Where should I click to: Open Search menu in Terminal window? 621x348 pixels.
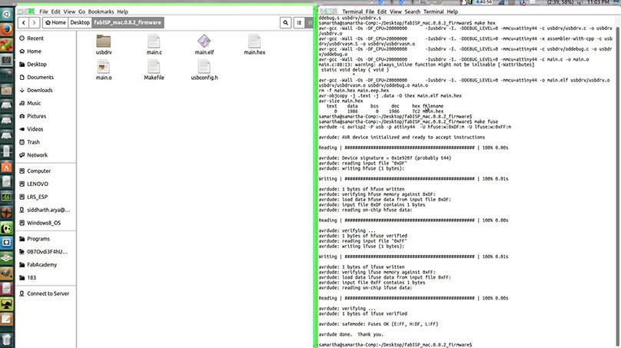[412, 12]
